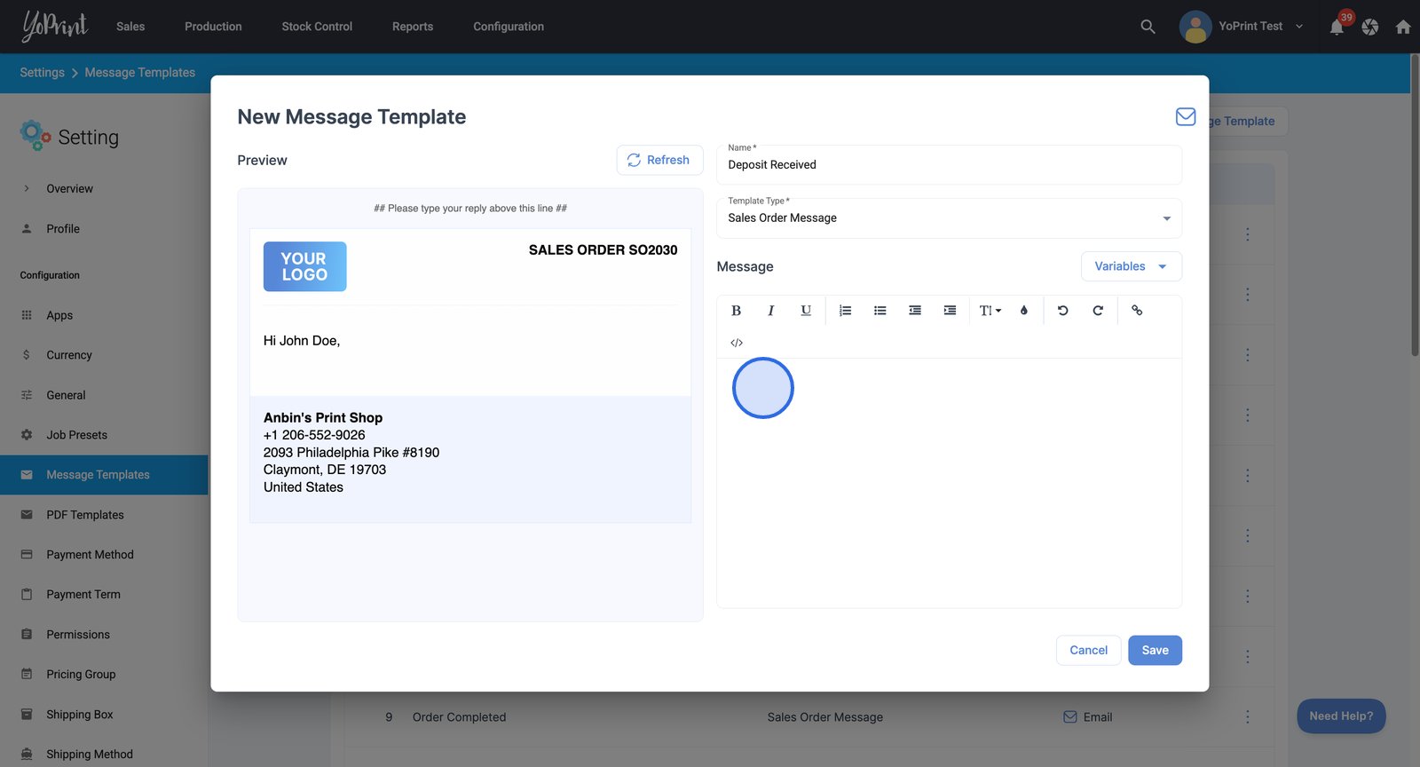The height and width of the screenshot is (767, 1420).
Task: Click the Name input field
Action: pyautogui.click(x=949, y=165)
